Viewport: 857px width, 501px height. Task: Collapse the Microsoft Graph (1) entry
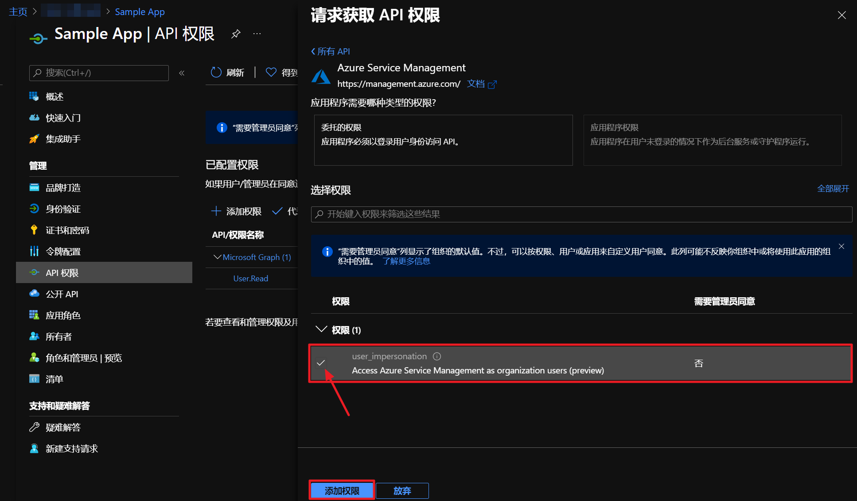[217, 257]
